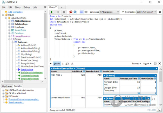The width and height of the screenshot is (163, 113).
Task: Click the results panel layout icon
Action: pos(155,64)
